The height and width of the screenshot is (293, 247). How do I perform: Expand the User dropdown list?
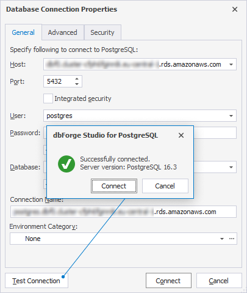pos(231,116)
